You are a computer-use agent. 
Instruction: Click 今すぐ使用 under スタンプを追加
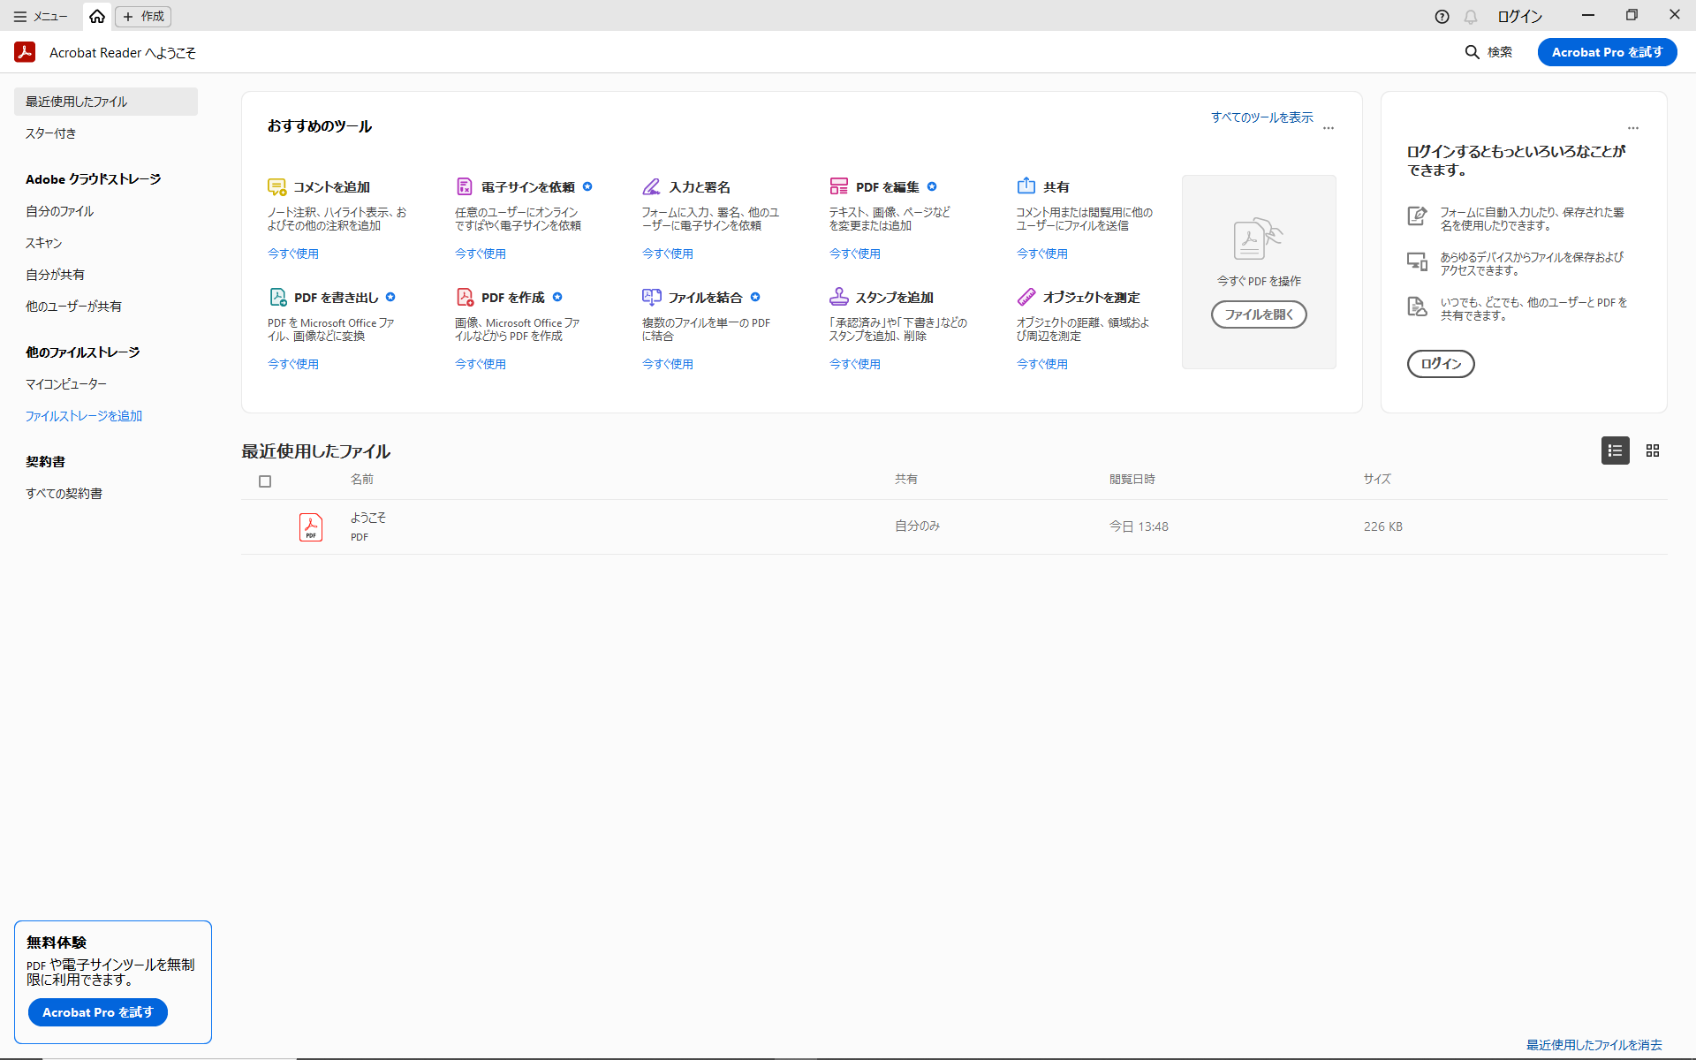click(x=855, y=364)
